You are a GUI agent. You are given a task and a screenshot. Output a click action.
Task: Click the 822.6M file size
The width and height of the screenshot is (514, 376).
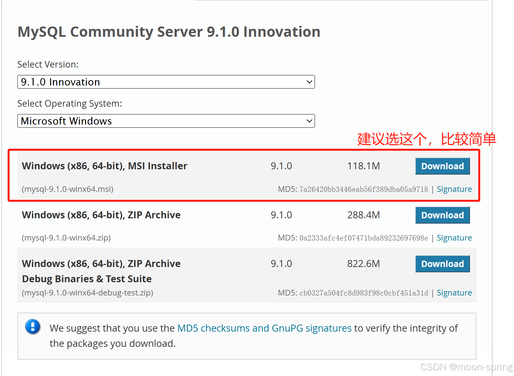363,264
